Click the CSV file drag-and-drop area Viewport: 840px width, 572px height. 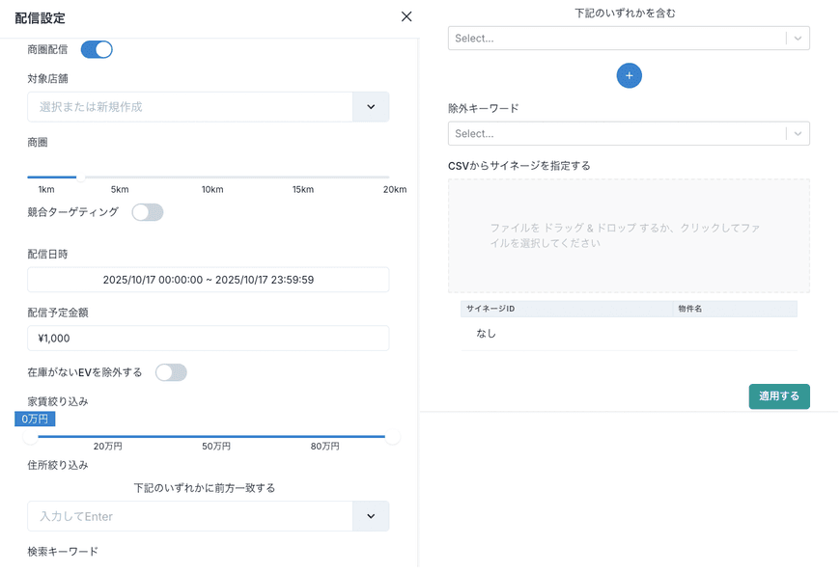629,235
